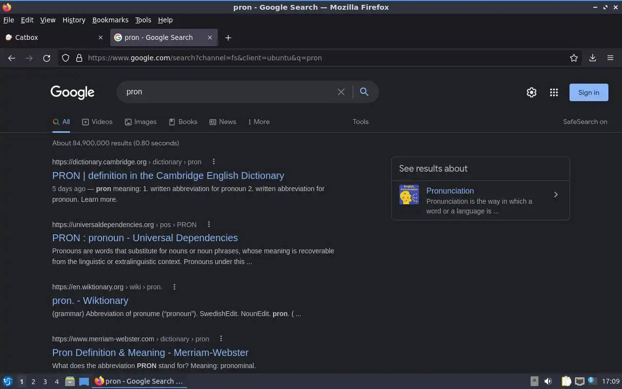Open the Edit menu

tap(27, 20)
